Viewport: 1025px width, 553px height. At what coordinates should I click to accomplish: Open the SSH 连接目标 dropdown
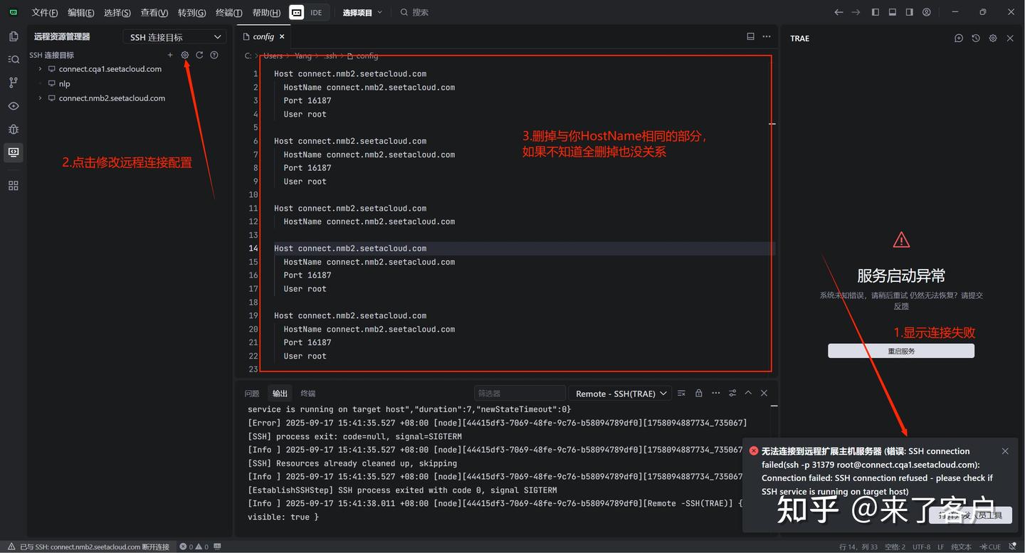pyautogui.click(x=174, y=36)
